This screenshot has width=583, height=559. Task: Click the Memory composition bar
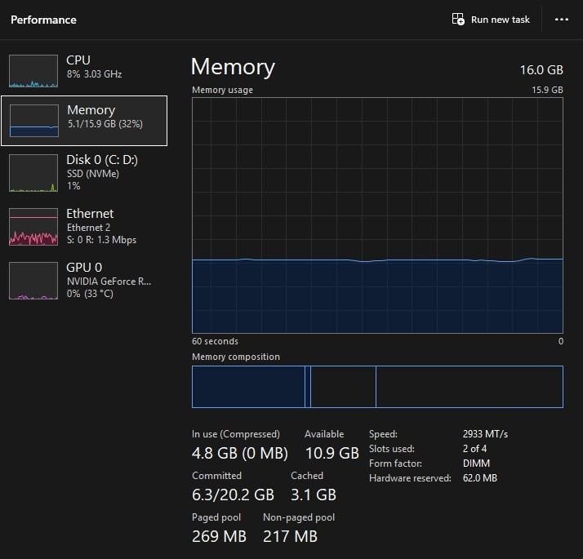pyautogui.click(x=377, y=387)
